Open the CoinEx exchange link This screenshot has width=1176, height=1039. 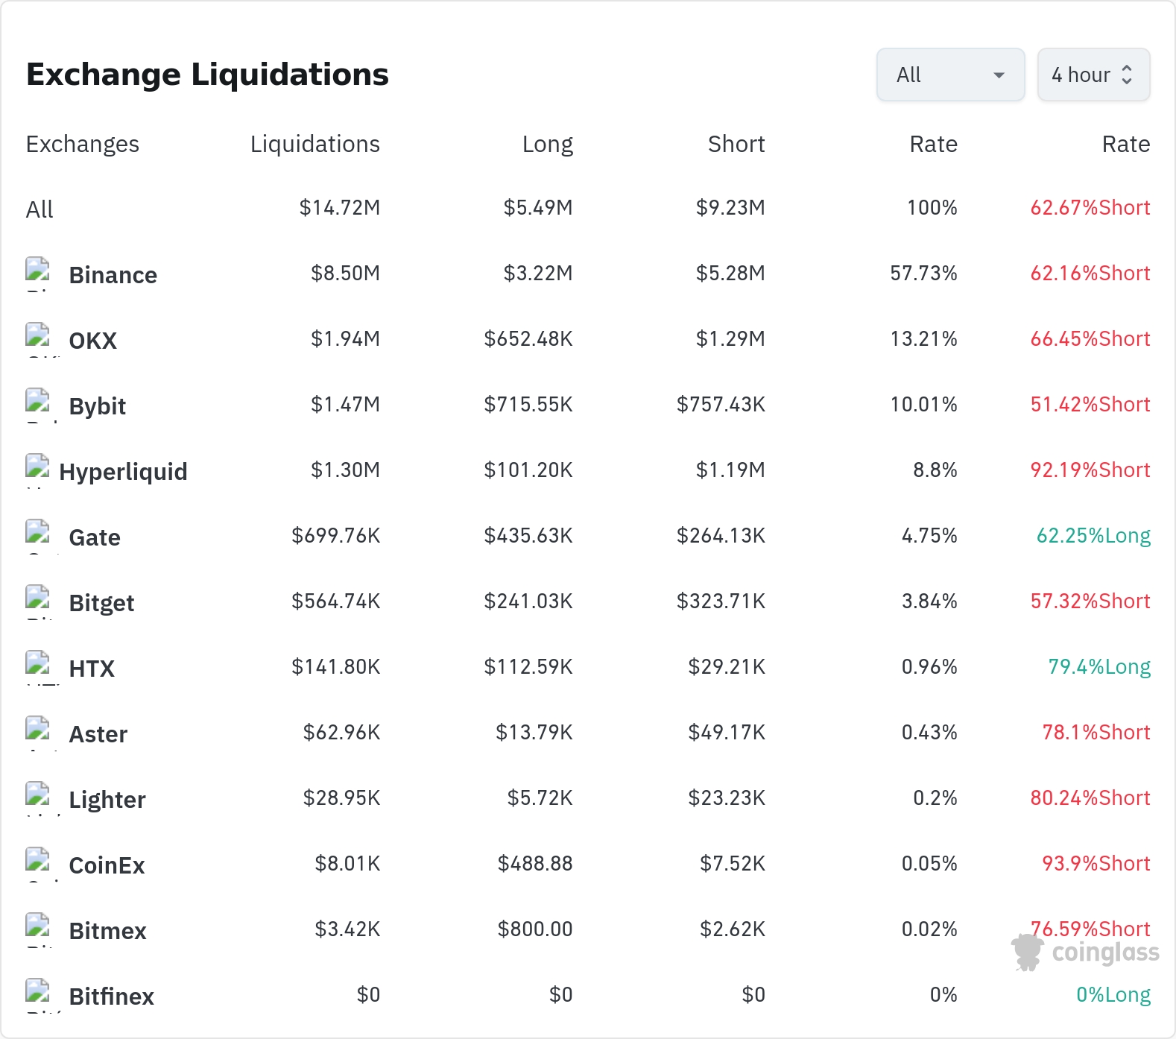pos(107,865)
